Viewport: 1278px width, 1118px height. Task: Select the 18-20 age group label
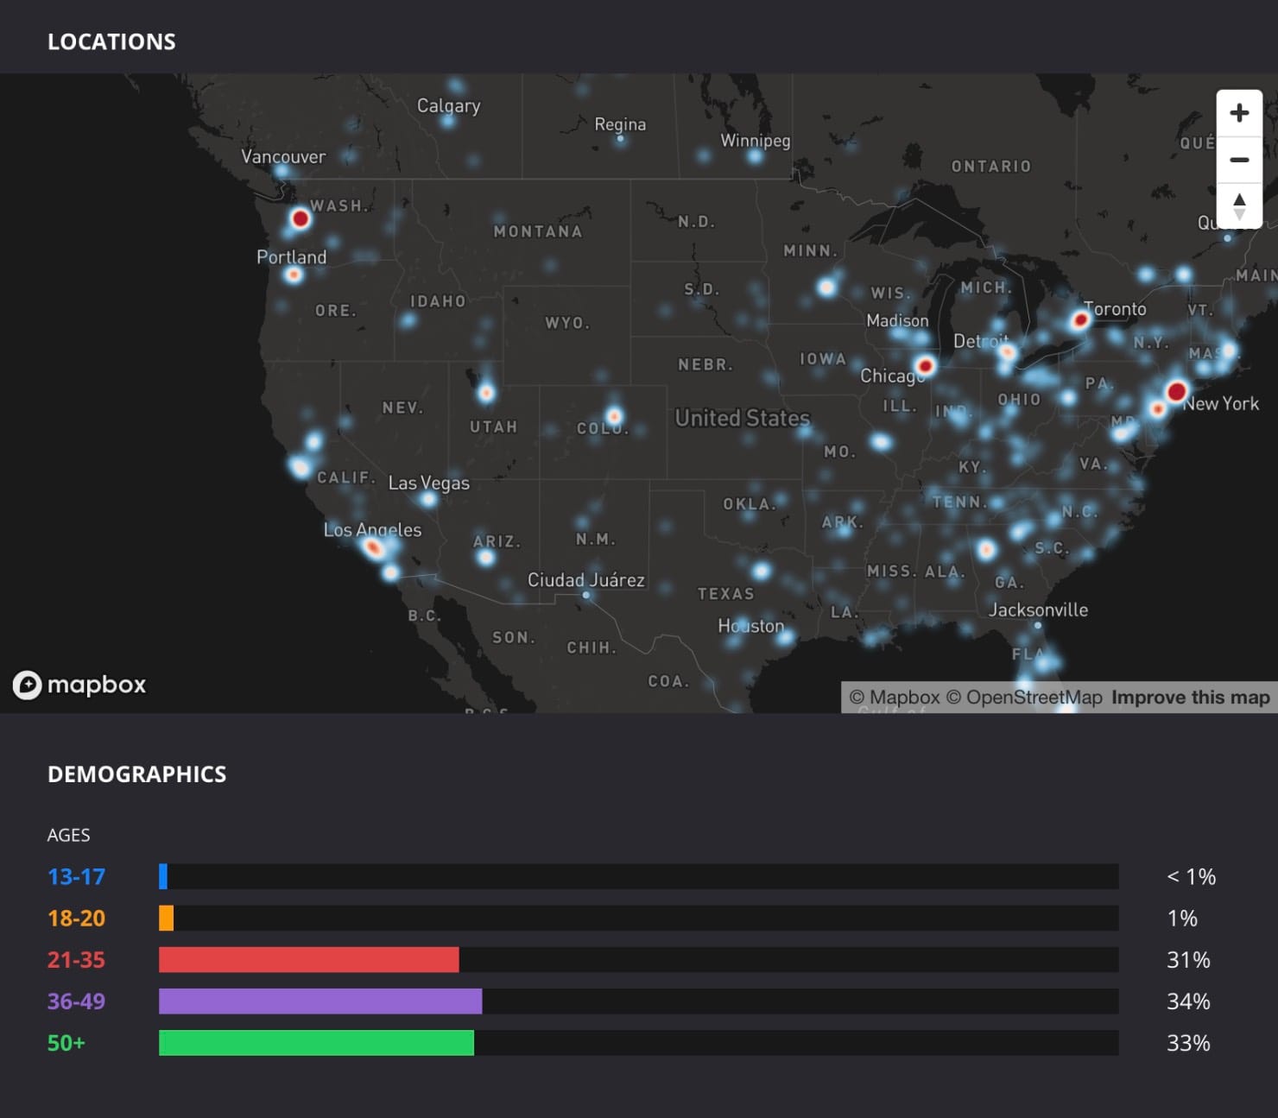[76, 919]
